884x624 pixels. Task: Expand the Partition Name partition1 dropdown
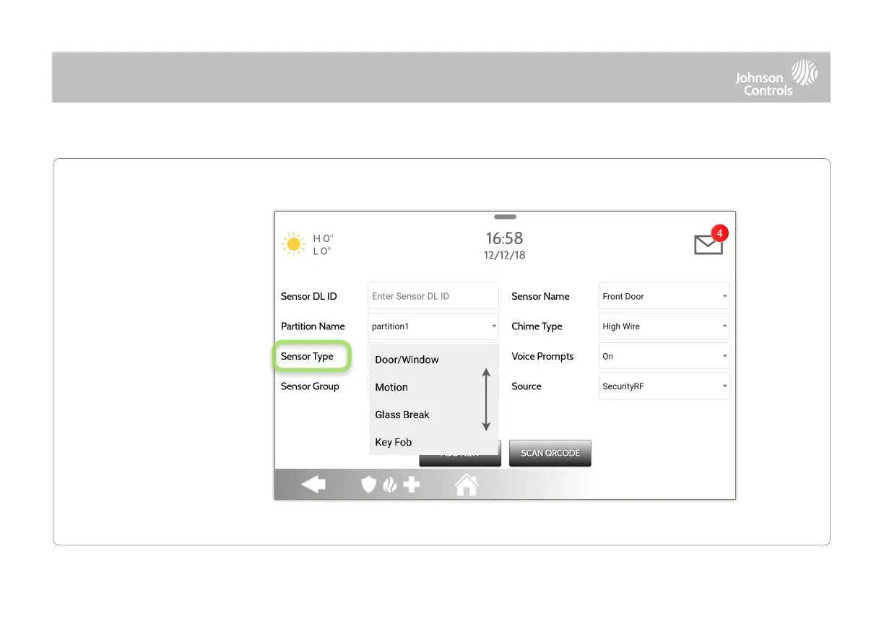point(433,326)
